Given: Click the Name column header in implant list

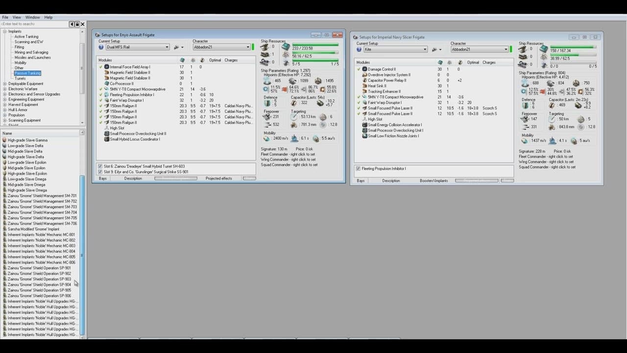Looking at the screenshot, I should (40, 133).
